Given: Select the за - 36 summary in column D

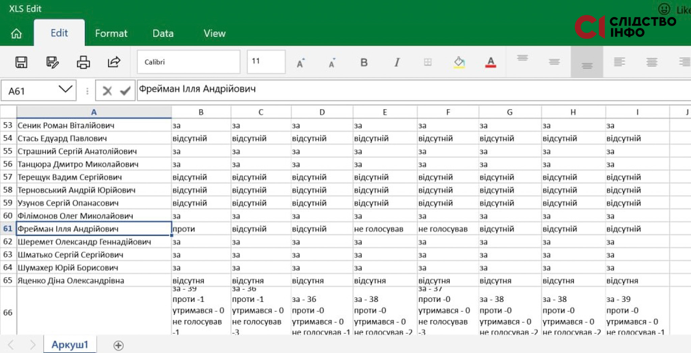Looking at the screenshot, I should [x=322, y=311].
